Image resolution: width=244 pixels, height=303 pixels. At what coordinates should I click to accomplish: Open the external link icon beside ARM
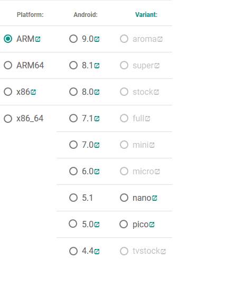click(x=38, y=39)
